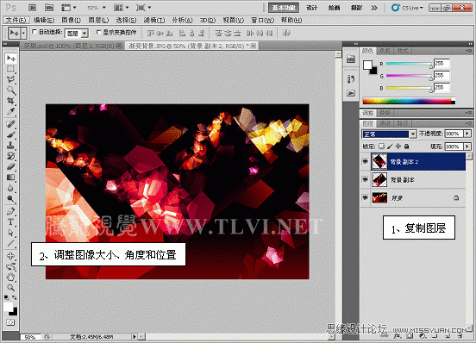Launch Bridge from the application bar
This screenshot has width=476, height=343.
point(33,8)
